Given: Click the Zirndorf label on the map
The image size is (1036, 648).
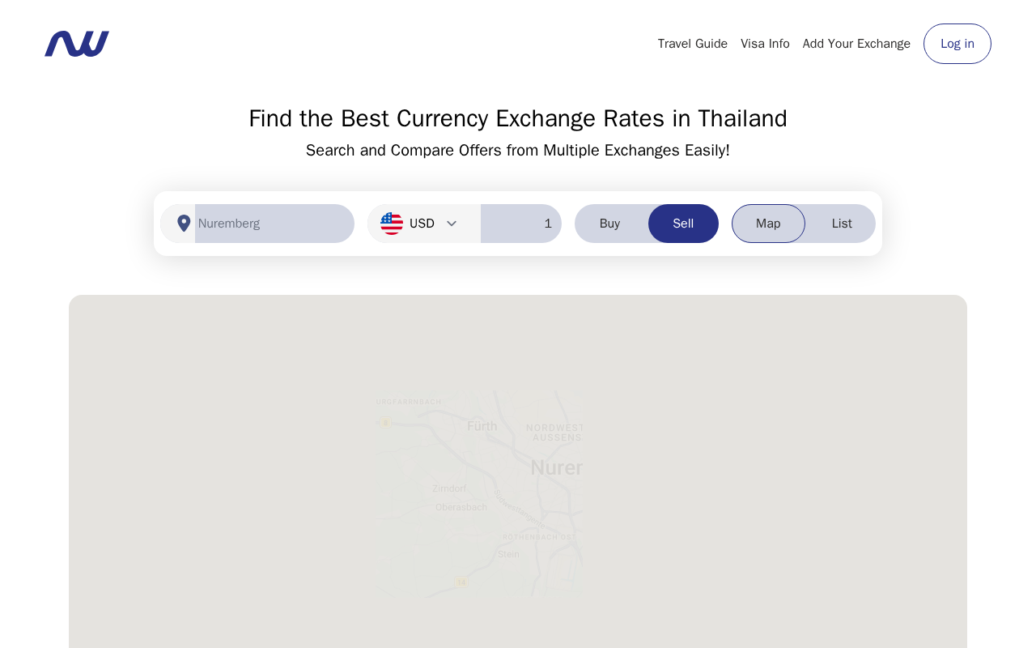Looking at the screenshot, I should tap(449, 488).
